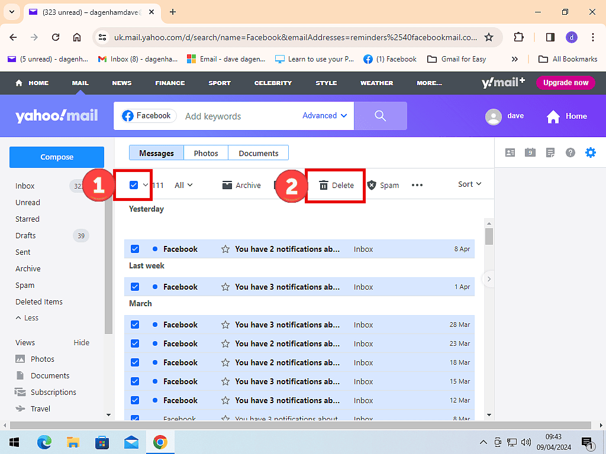Open the calendar icon in right panel

click(x=530, y=153)
